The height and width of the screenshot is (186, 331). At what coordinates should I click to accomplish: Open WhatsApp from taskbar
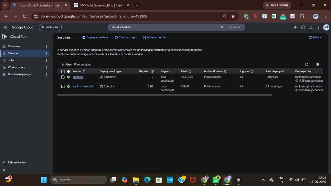coord(216,180)
